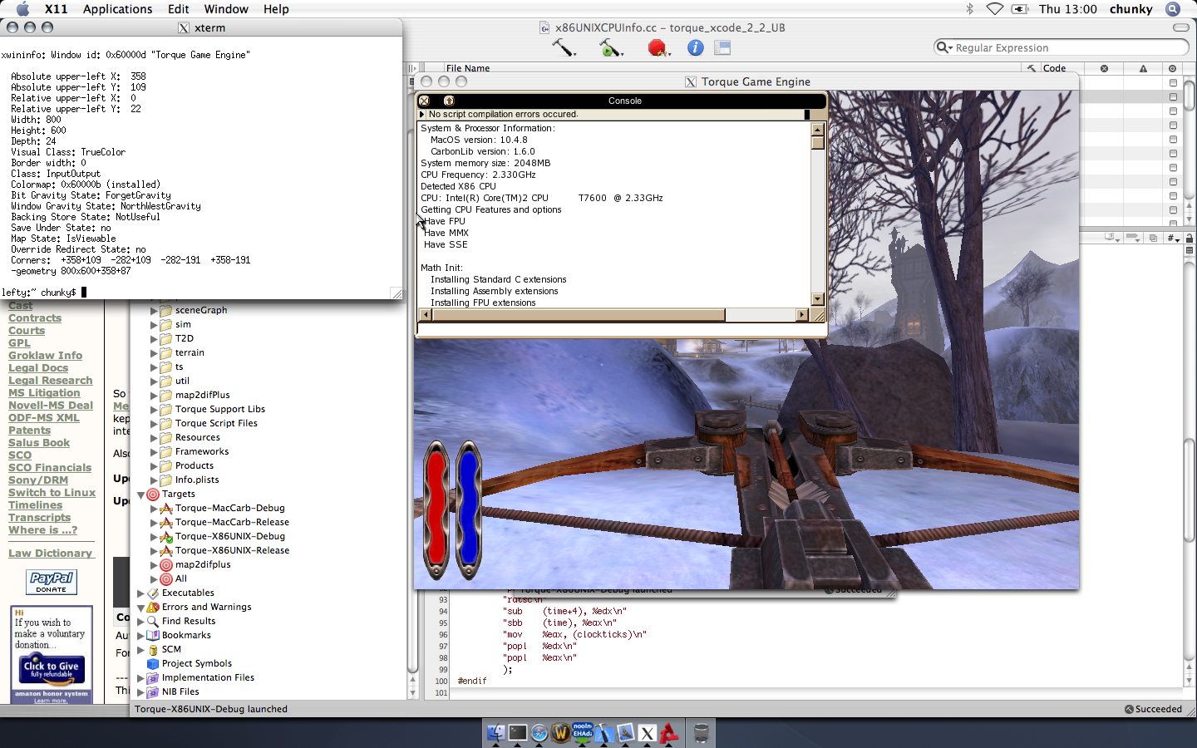Follow the Legal Research link
The height and width of the screenshot is (748, 1197).
(x=50, y=381)
